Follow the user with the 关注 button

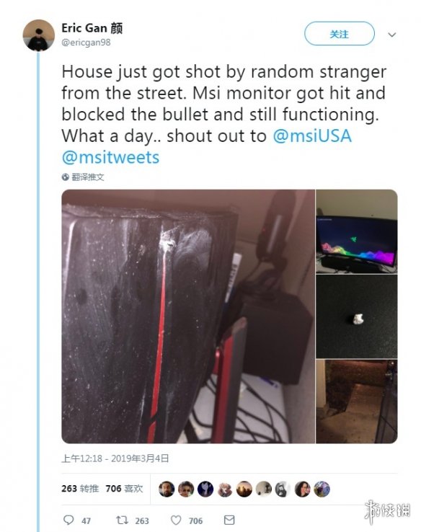pos(340,34)
